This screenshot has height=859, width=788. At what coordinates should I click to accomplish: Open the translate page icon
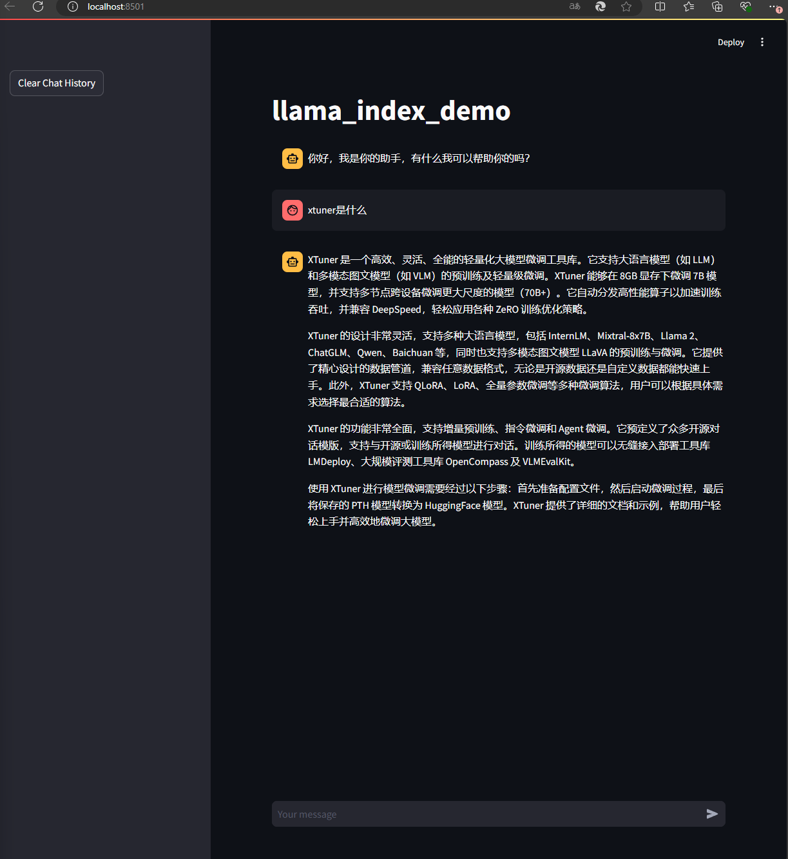point(573,7)
